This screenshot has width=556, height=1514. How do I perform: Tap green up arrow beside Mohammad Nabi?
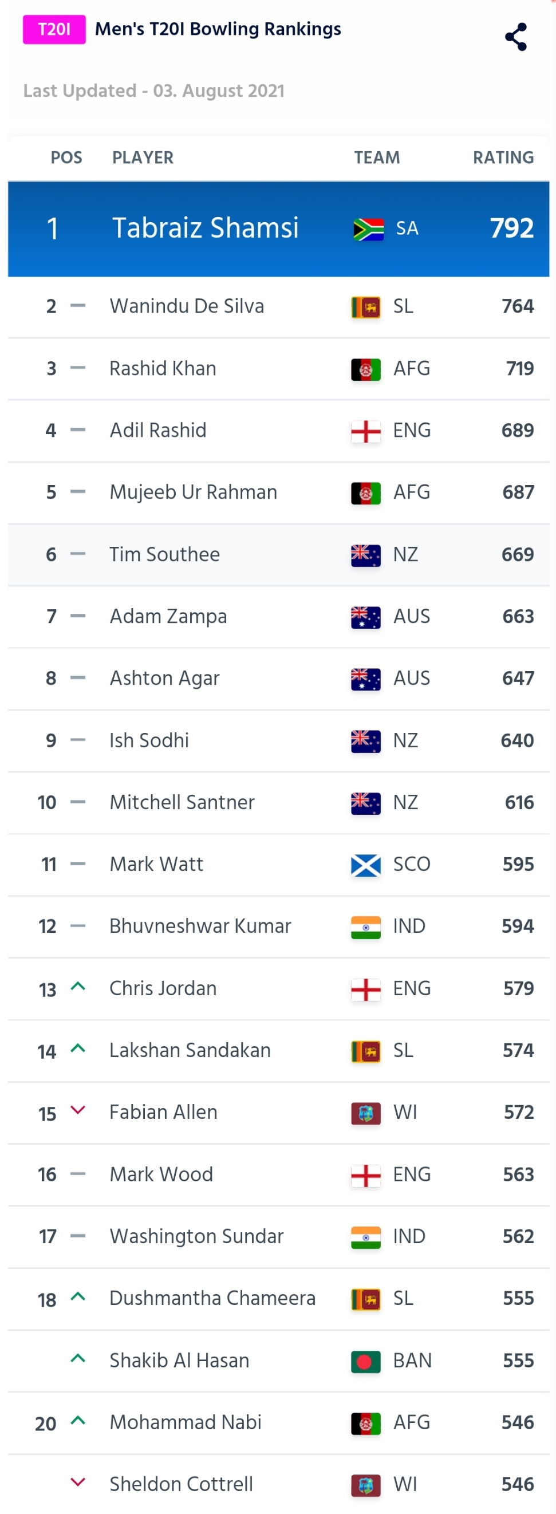[x=77, y=1421]
